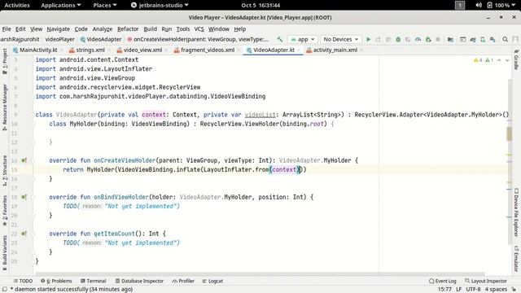Image resolution: width=521 pixels, height=293 pixels.
Task: Click override gutter icon beside onCreateViewHolder
Action: (x=24, y=160)
